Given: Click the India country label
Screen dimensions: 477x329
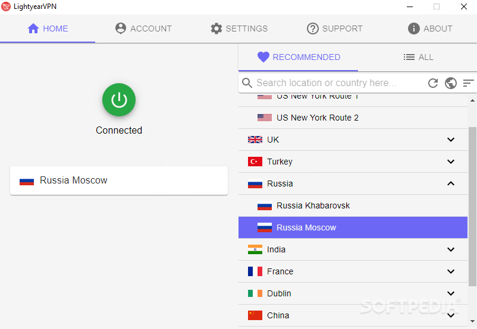Looking at the screenshot, I should pos(276,249).
